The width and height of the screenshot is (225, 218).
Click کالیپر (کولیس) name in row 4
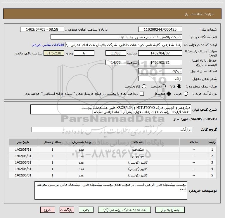[138, 169]
